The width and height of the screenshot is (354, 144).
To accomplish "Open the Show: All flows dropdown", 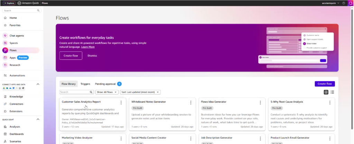I will click(x=107, y=92).
